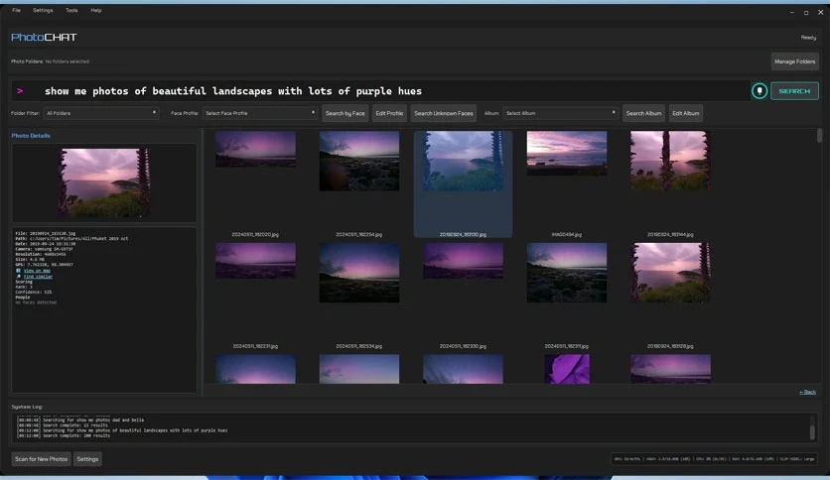Click the 'No faces detected' text
The image size is (830, 480).
[36, 302]
